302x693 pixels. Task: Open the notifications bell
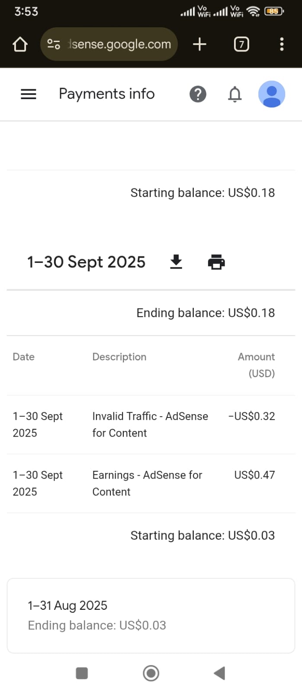(x=235, y=94)
